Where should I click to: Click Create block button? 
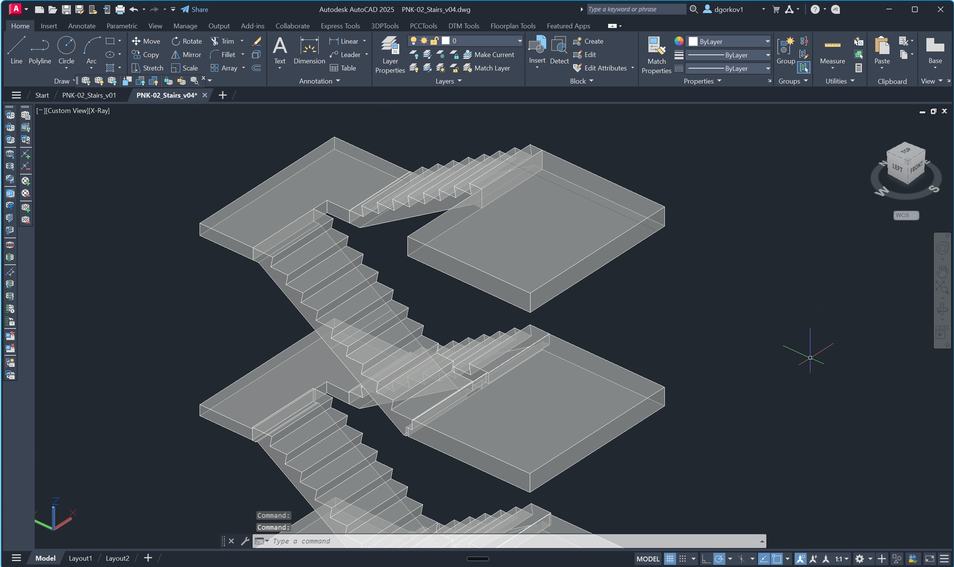point(588,41)
